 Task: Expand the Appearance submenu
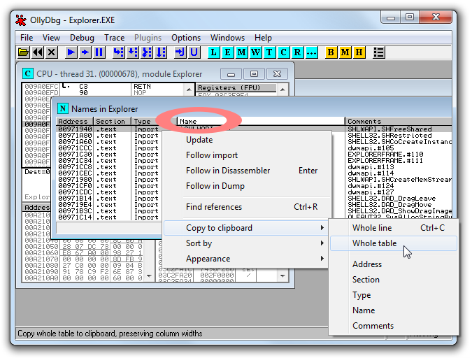245,259
